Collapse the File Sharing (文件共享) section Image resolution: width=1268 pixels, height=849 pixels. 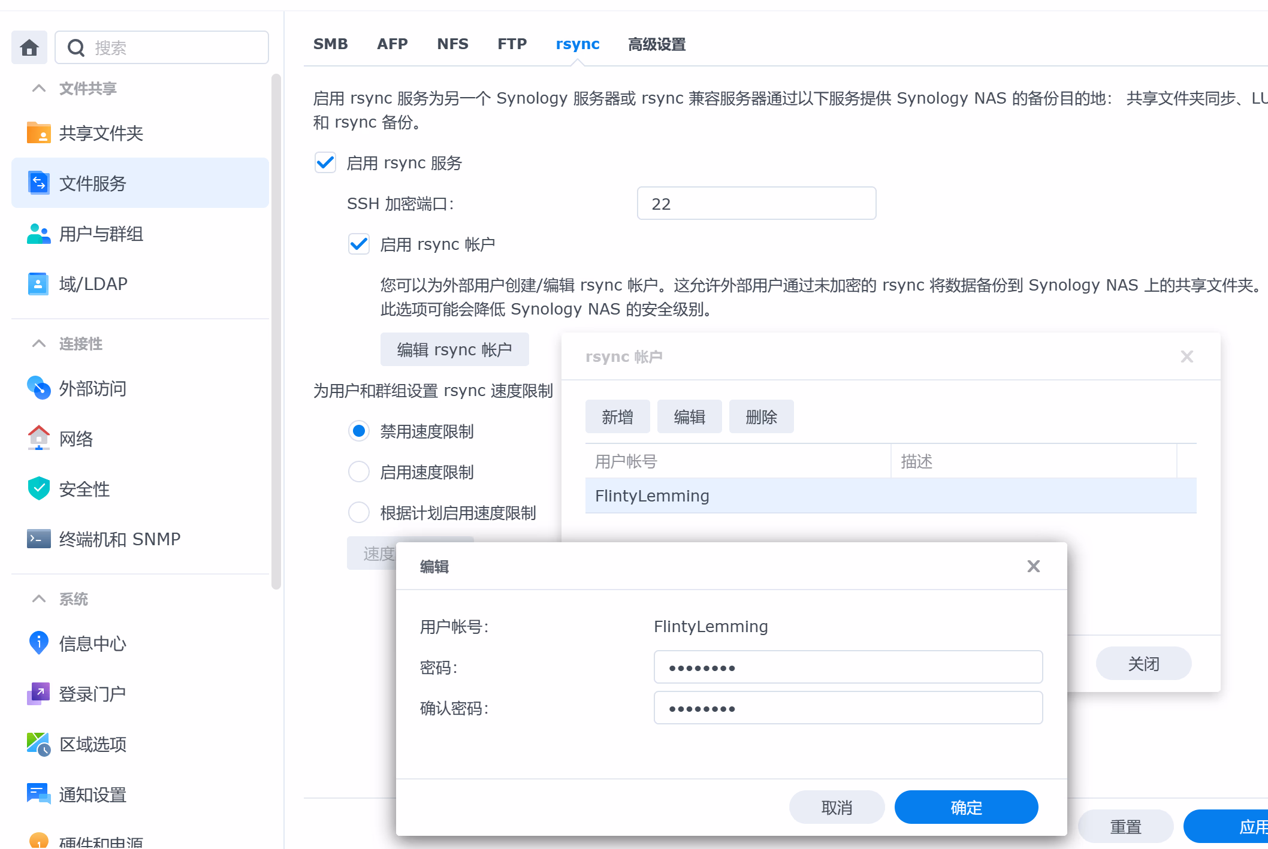point(39,89)
